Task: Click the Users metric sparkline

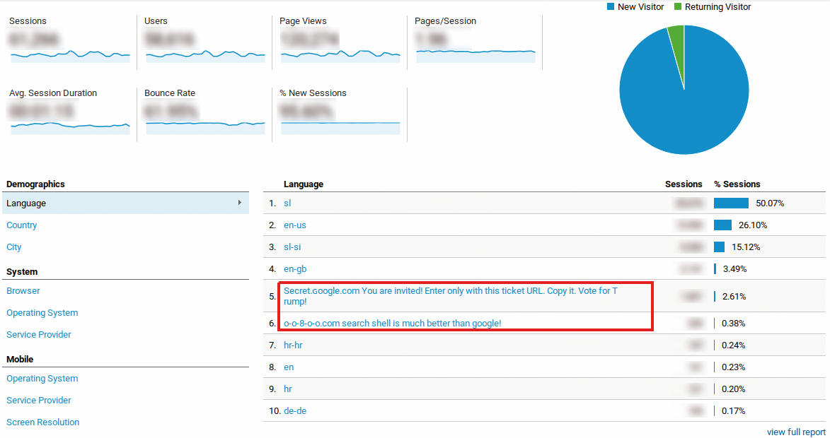Action: point(205,56)
